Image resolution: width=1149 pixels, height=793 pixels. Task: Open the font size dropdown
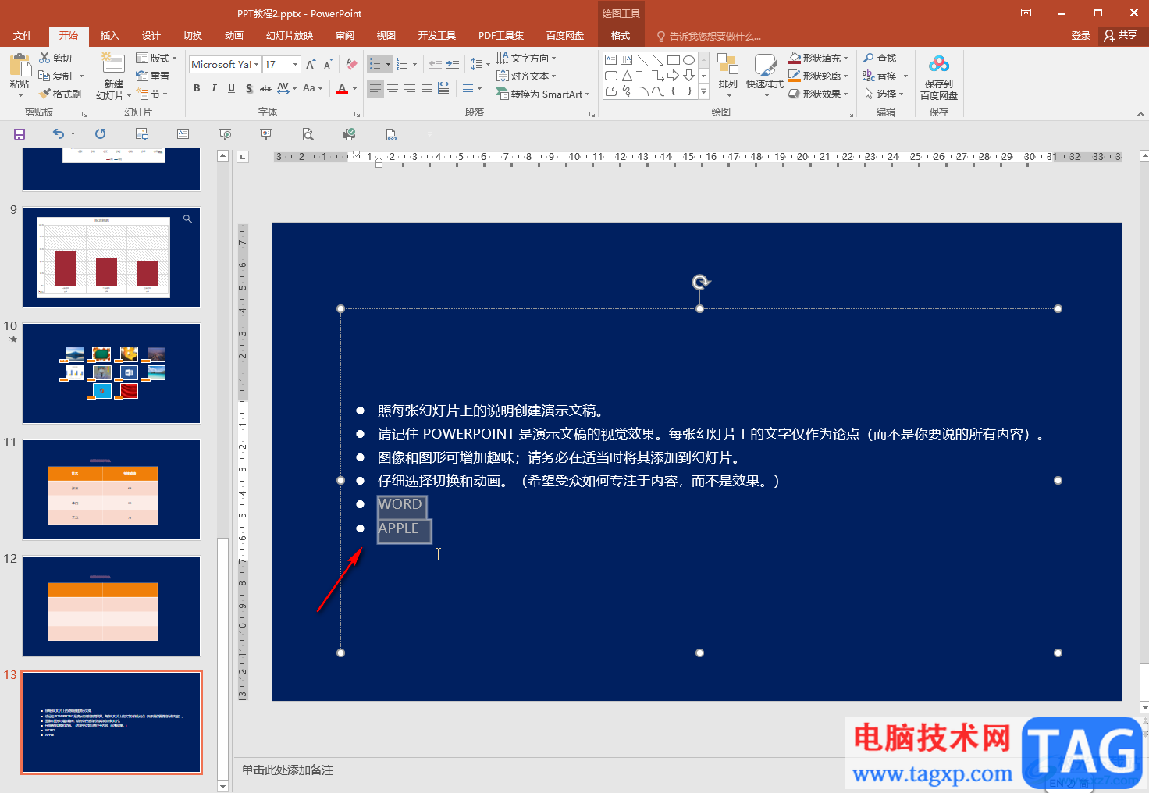tap(295, 64)
